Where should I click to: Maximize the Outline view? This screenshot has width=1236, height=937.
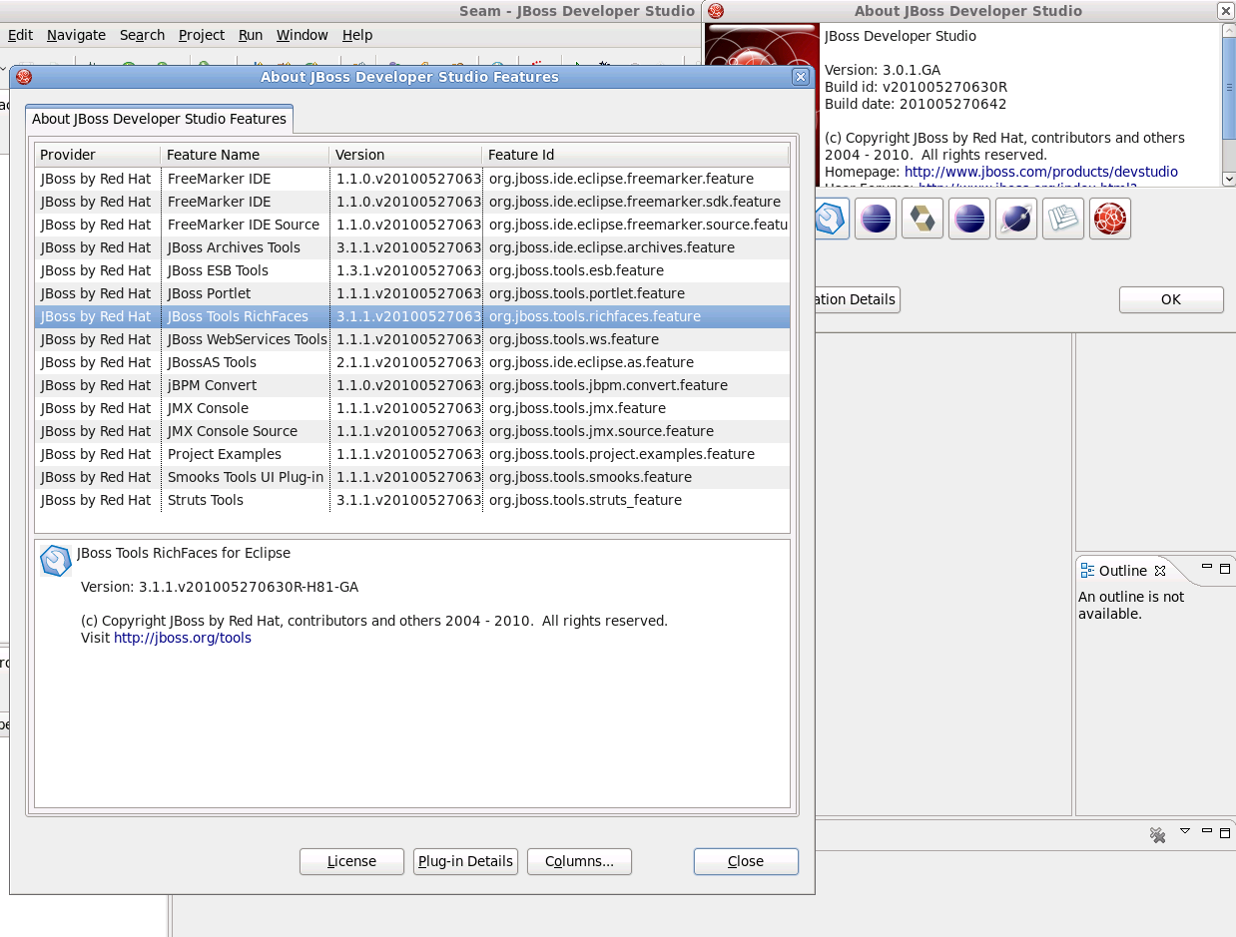tap(1225, 568)
